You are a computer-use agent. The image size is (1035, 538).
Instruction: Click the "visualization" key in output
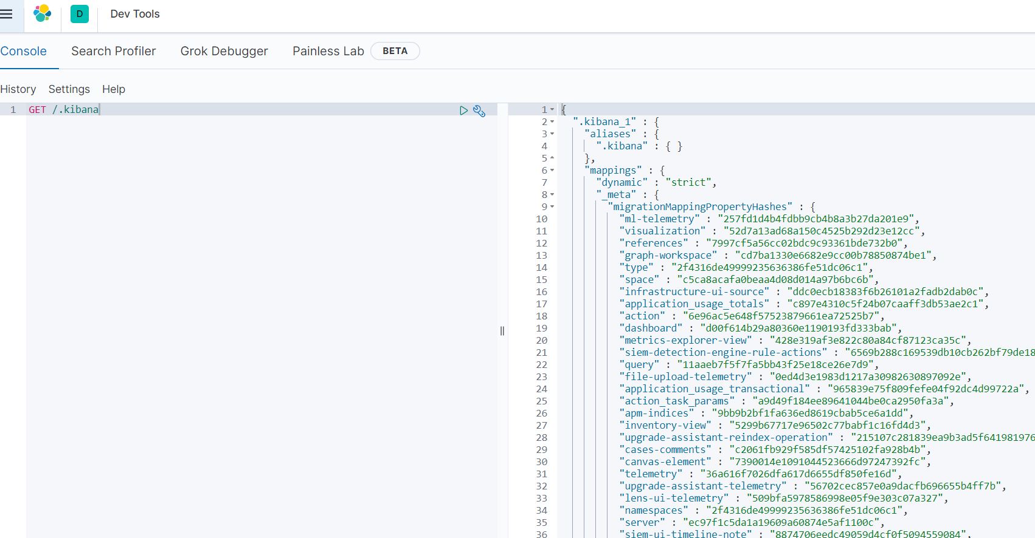point(663,231)
